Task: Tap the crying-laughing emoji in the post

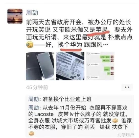Action: [x=30, y=45]
